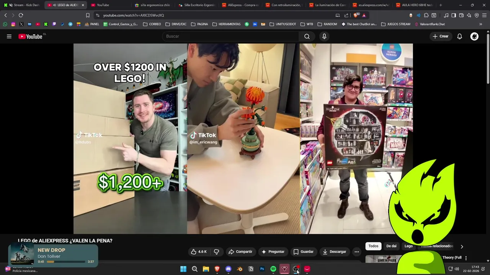Launch Spotify from taskbar

(273, 269)
